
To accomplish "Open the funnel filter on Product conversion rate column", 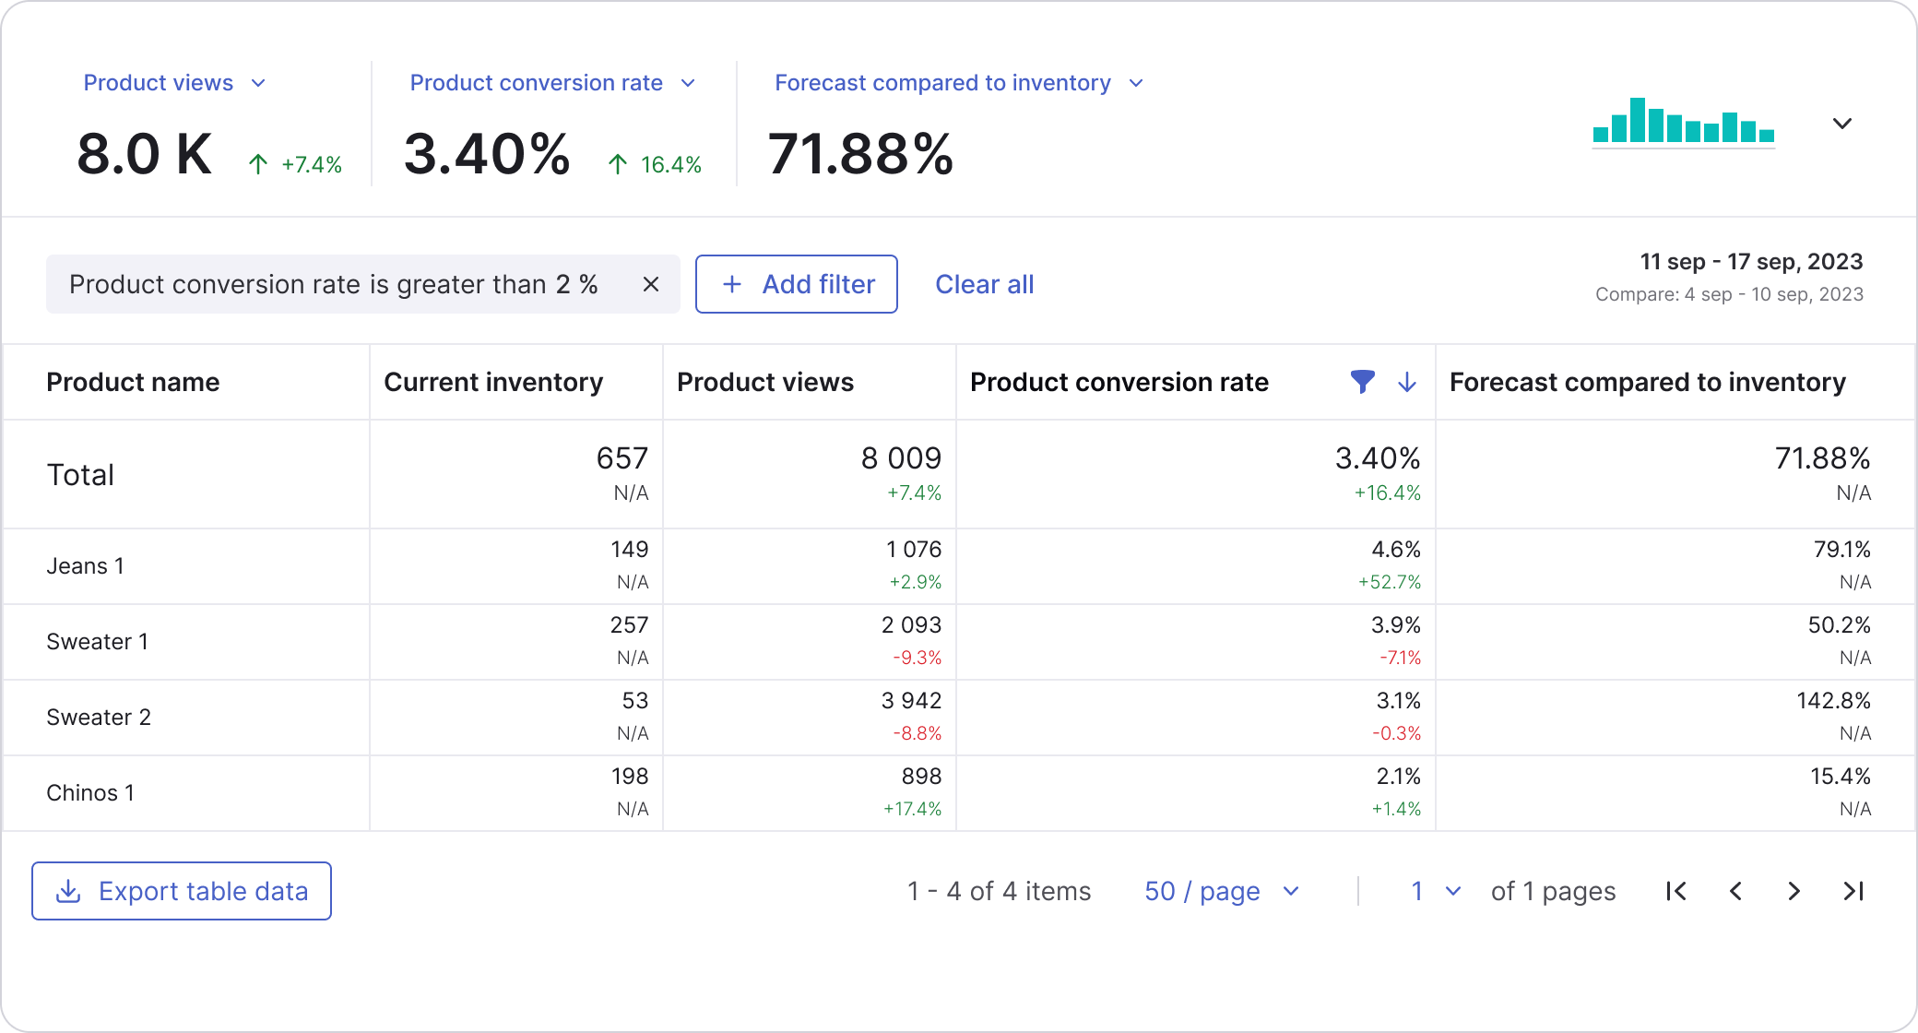I will point(1362,382).
